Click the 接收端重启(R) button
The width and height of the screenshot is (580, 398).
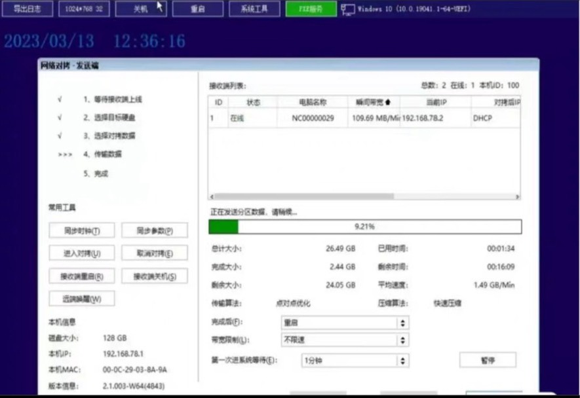click(82, 276)
